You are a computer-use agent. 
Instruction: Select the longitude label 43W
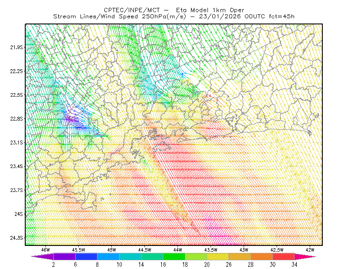(x=244, y=250)
